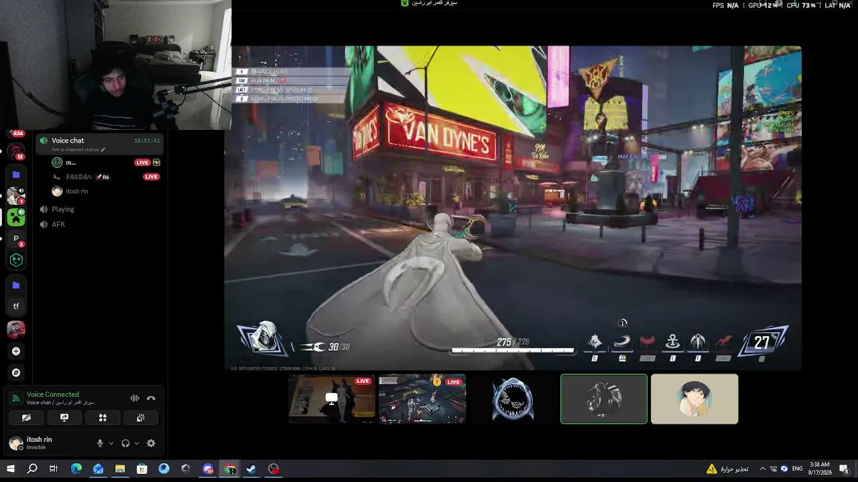The width and height of the screenshot is (858, 482).
Task: Join the AFK voice channel
Action: pos(99,224)
